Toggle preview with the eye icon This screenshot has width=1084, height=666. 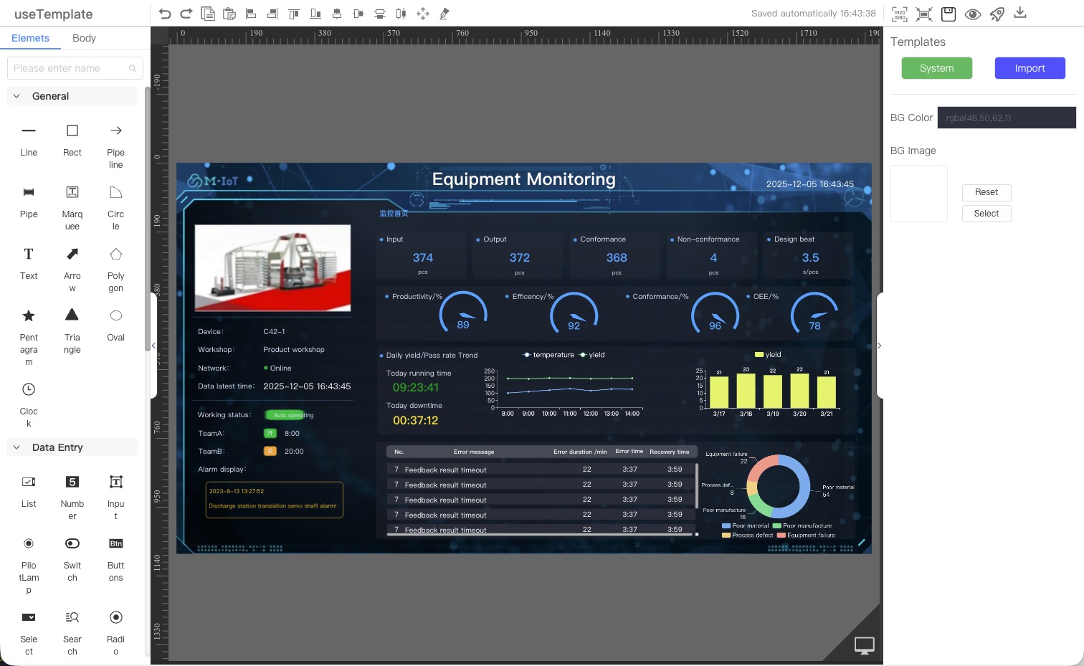click(x=973, y=14)
